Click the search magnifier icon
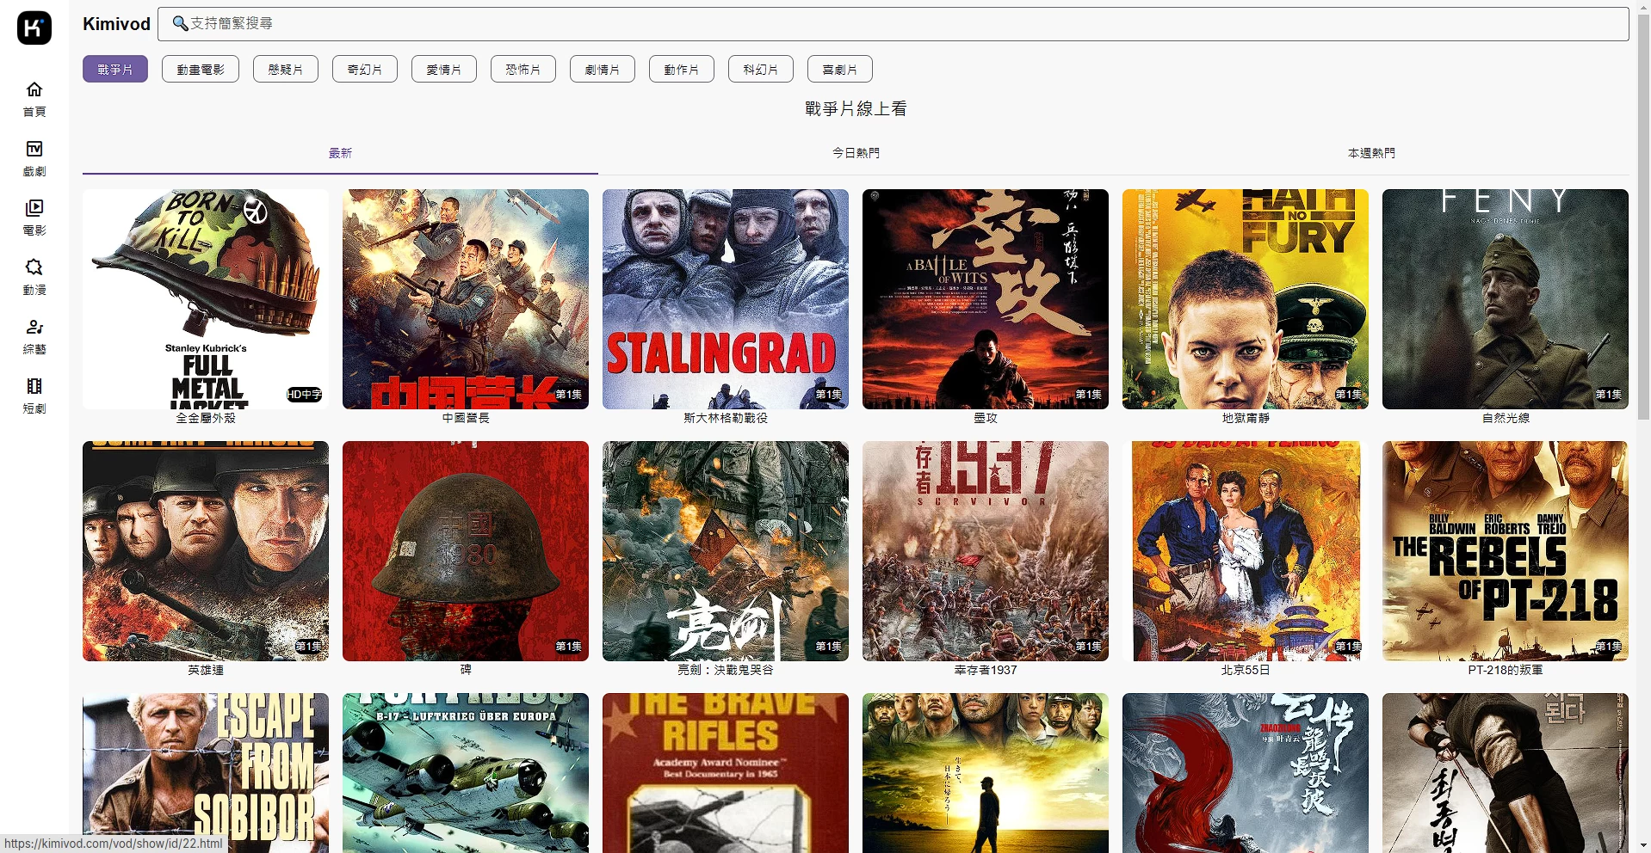The height and width of the screenshot is (853, 1651). coord(180,23)
